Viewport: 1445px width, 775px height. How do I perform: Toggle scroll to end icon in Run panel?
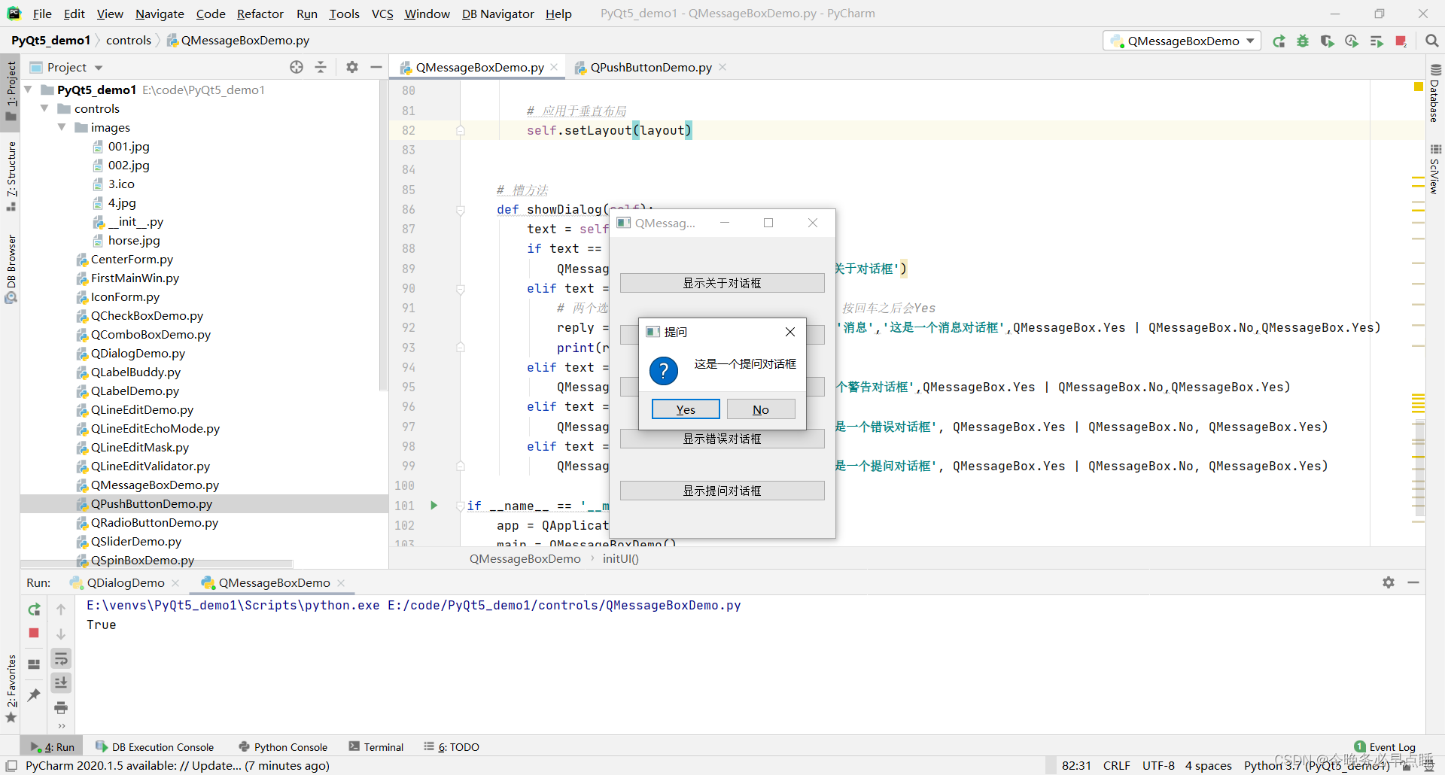click(x=61, y=682)
